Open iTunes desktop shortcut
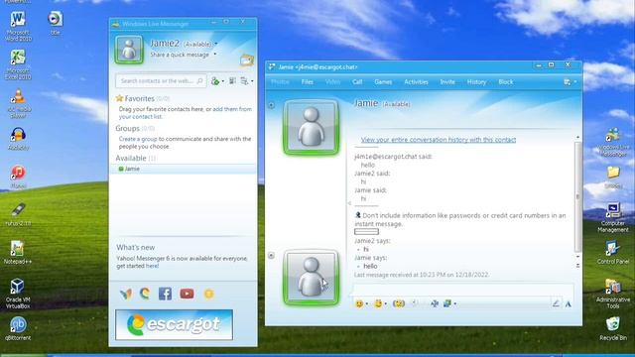Image resolution: width=635 pixels, height=357 pixels. [18, 177]
